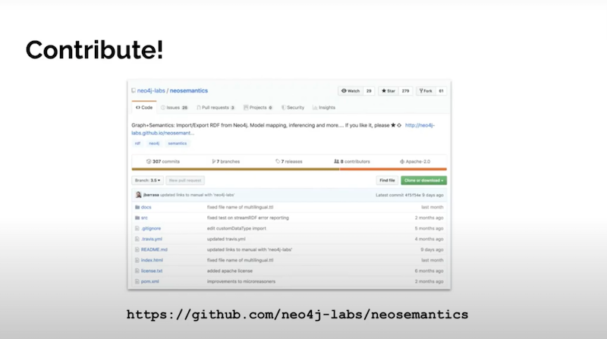This screenshot has width=607, height=339.
Task: Fork the repository
Action: [x=426, y=91]
